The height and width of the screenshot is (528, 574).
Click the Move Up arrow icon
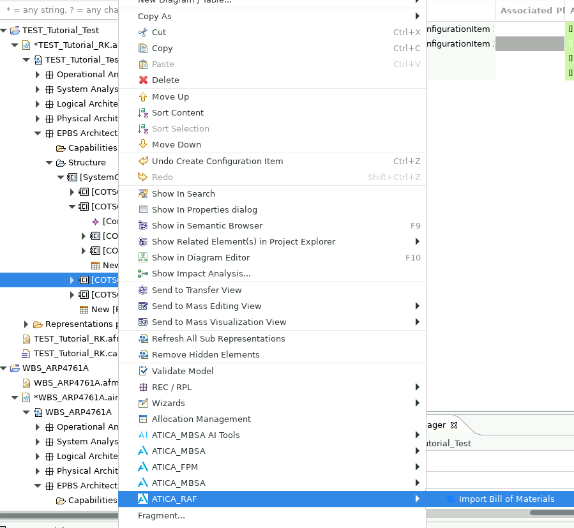coord(143,96)
